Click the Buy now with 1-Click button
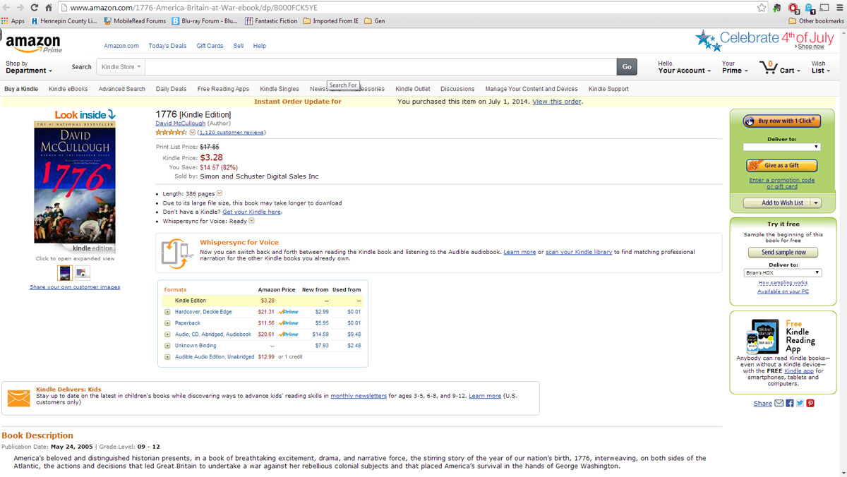The width and height of the screenshot is (847, 477). (781, 121)
